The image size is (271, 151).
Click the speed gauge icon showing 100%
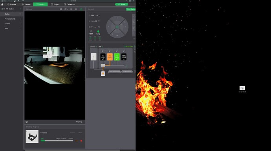coord(91,32)
